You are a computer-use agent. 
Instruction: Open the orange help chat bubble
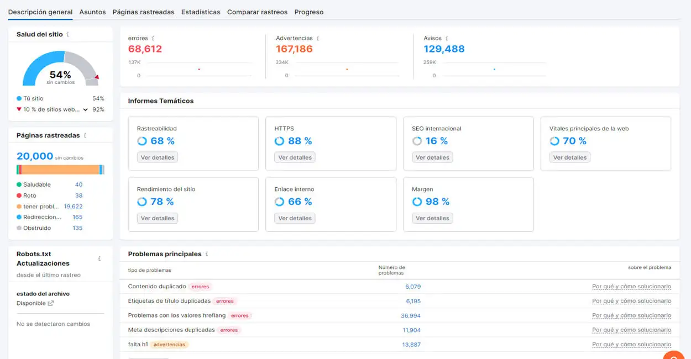(x=674, y=355)
